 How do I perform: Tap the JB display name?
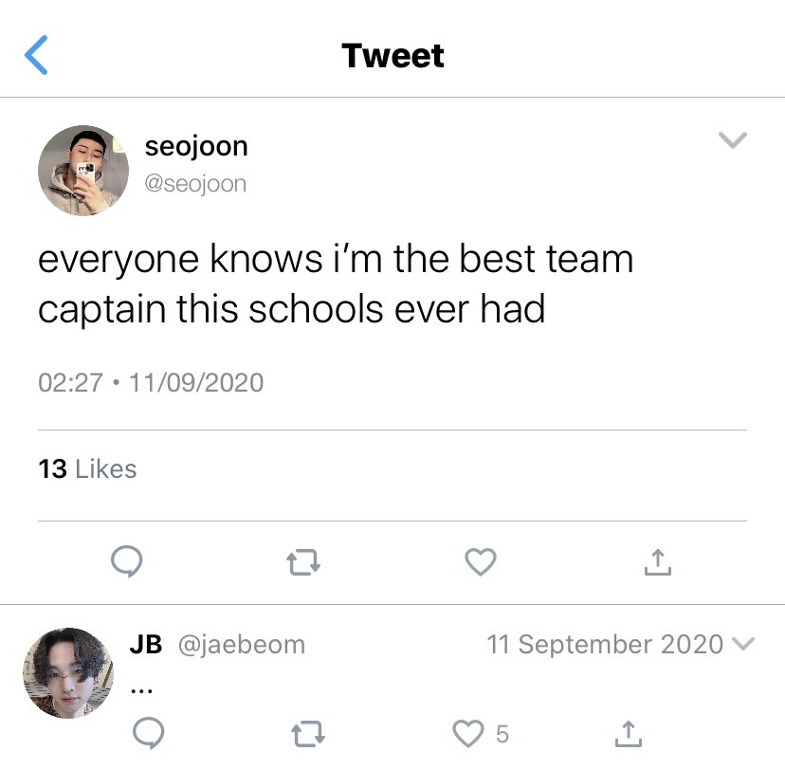coord(146,644)
